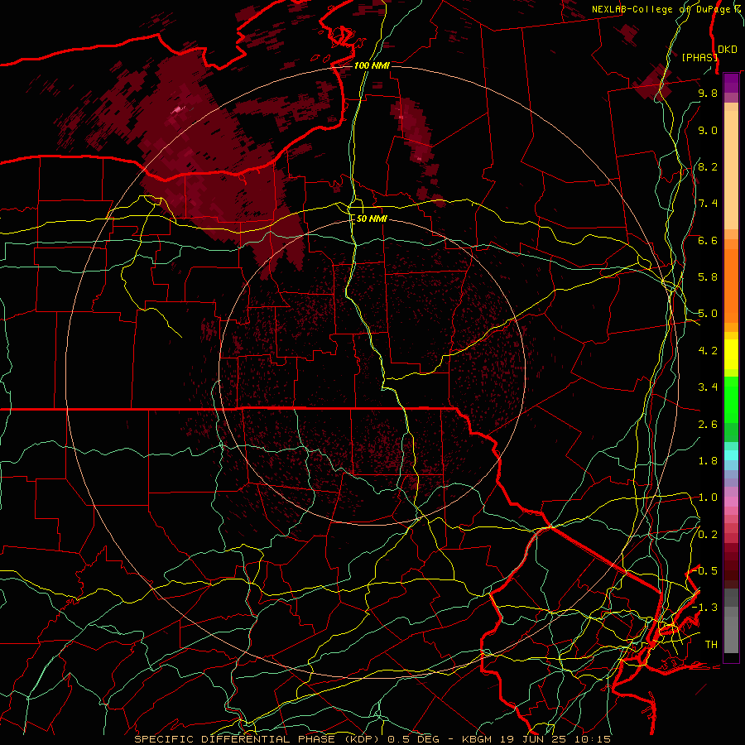
Task: Select the -0.5 scale label
Action: pyautogui.click(x=705, y=571)
